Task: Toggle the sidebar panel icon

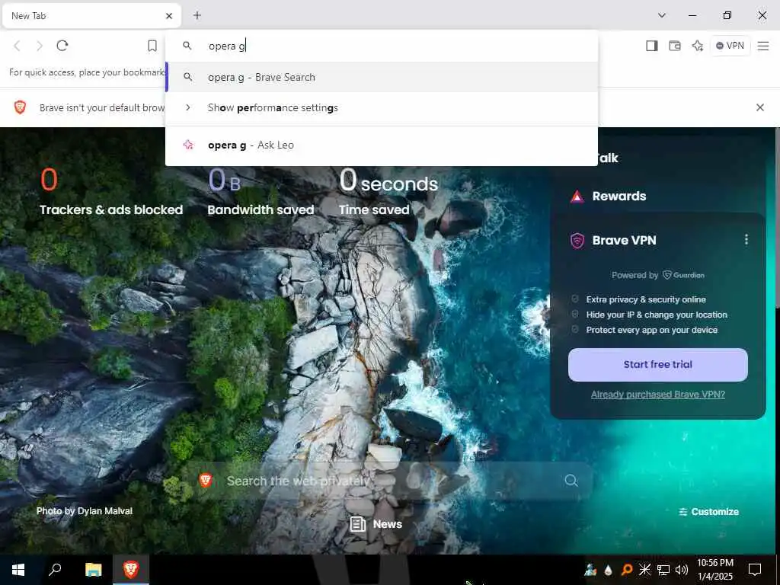Action: point(652,46)
